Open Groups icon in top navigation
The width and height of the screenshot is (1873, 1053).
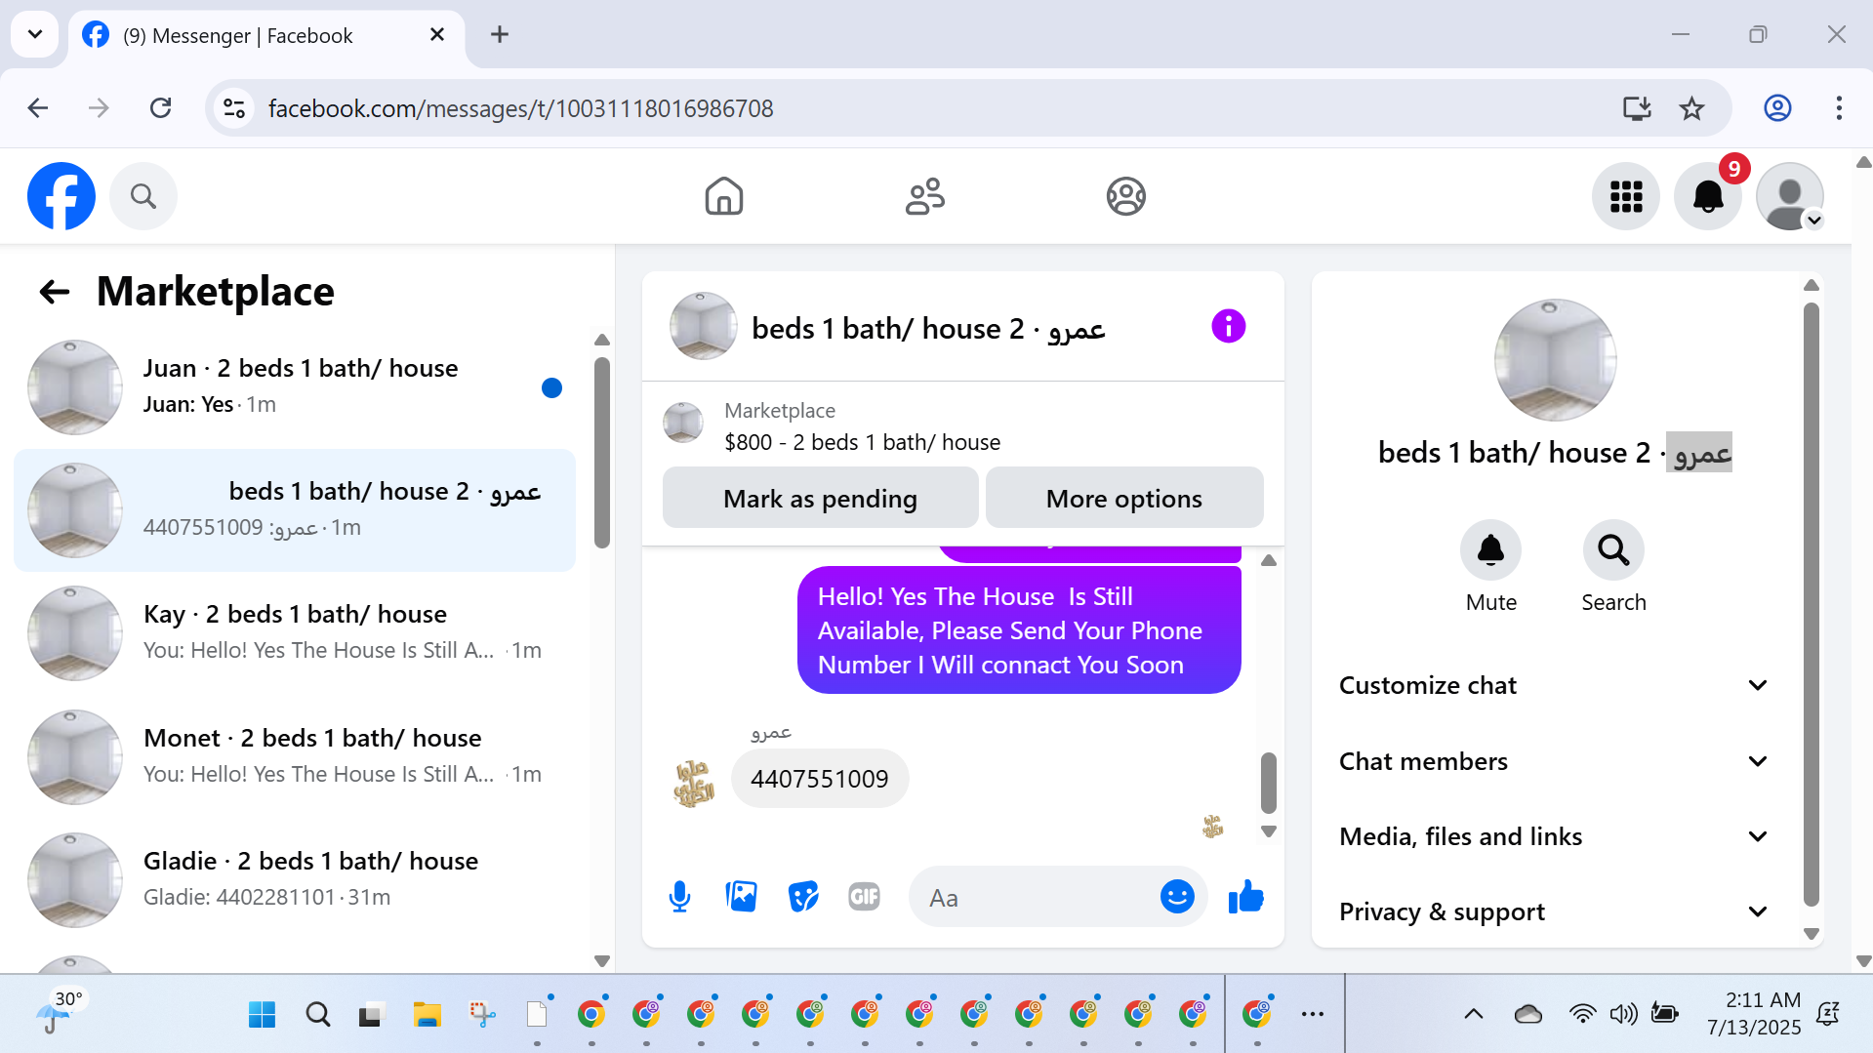1126,196
